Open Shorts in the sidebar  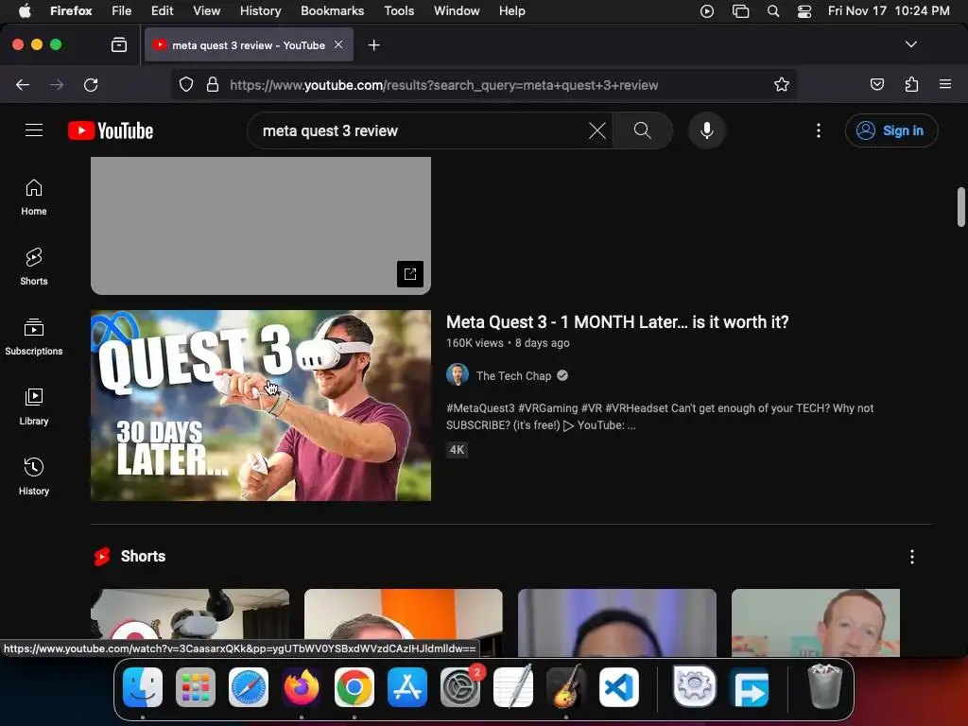pos(34,267)
